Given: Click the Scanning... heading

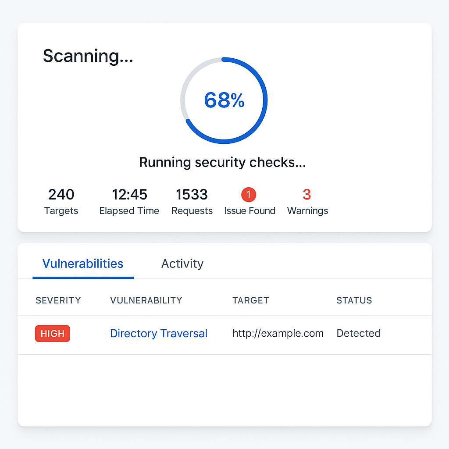Looking at the screenshot, I should (x=88, y=56).
